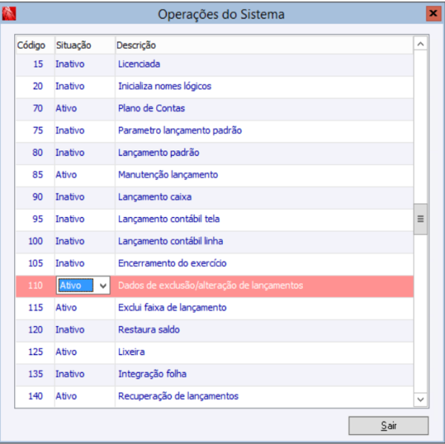Click code cell 140
Image resolution: width=445 pixels, height=444 pixels.
point(36,397)
